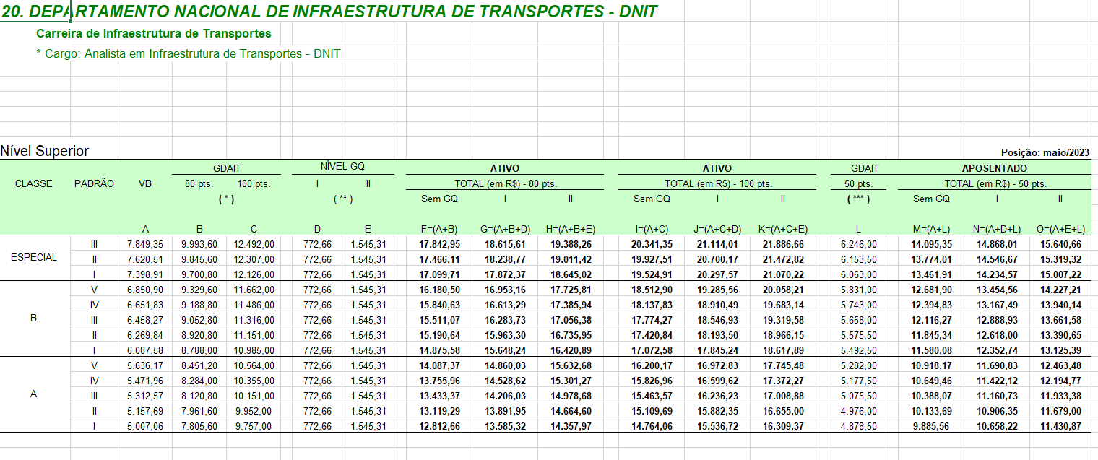Select the title "20. DEPARTAMENTO NACIONAL DE INFRAESTRUTURA" cell

click(329, 12)
